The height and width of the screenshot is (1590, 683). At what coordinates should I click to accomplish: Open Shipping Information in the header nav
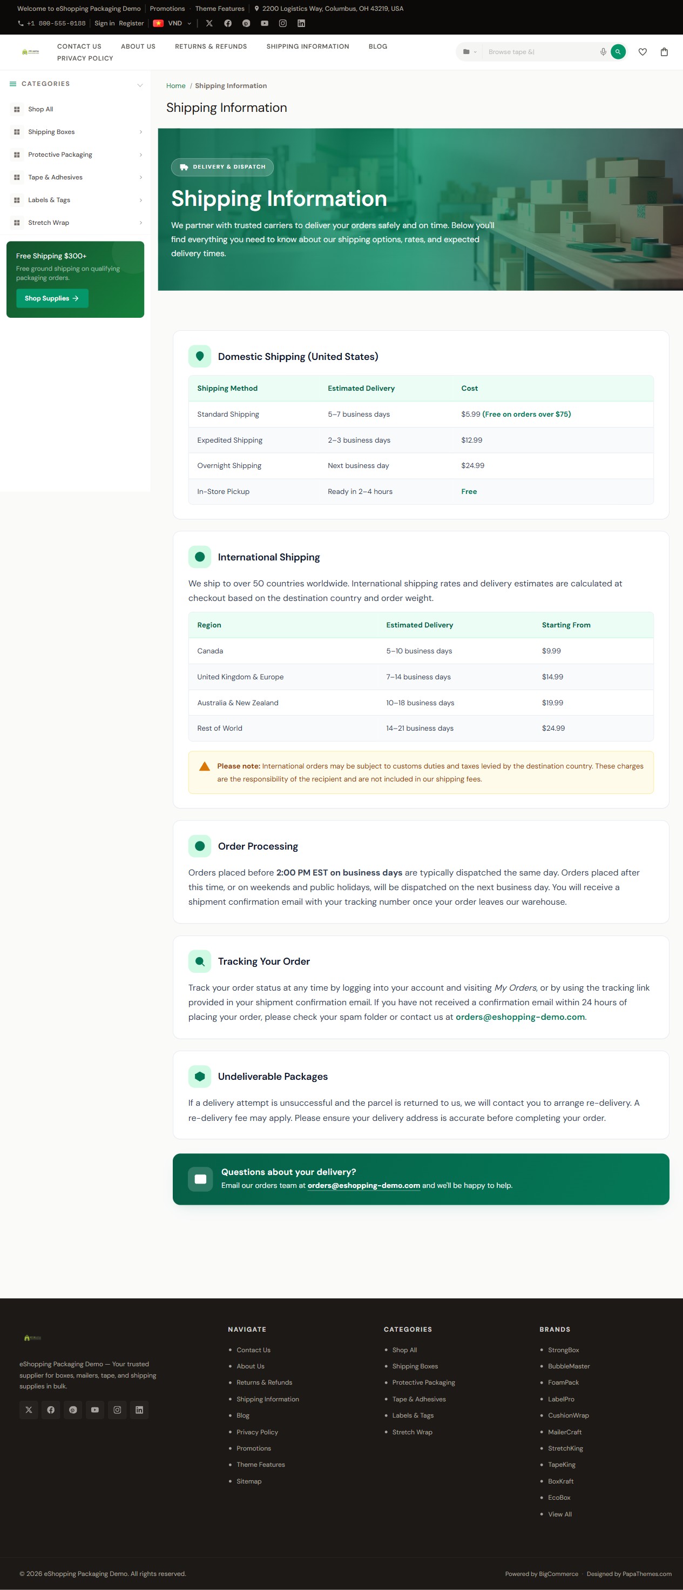point(308,46)
